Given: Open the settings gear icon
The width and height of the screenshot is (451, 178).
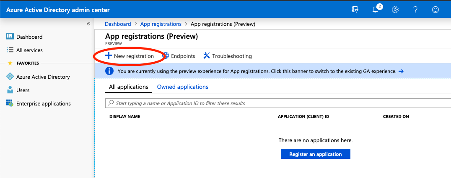Looking at the screenshot, I should pyautogui.click(x=395, y=10).
